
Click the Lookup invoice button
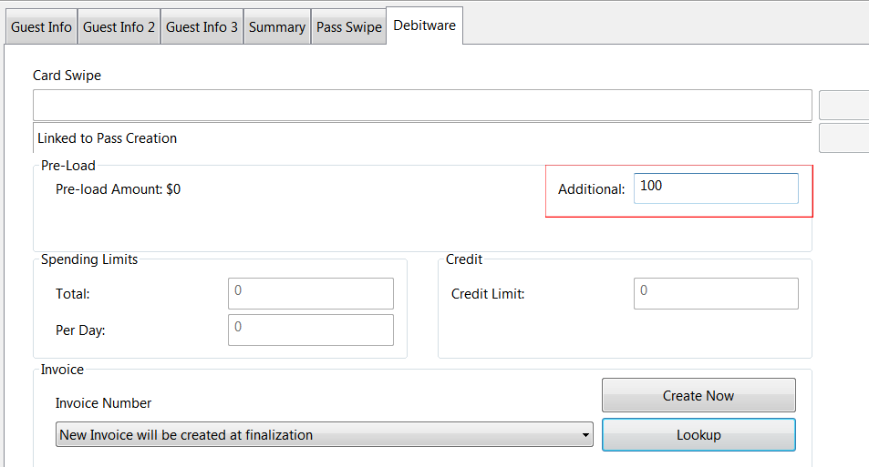coord(698,434)
